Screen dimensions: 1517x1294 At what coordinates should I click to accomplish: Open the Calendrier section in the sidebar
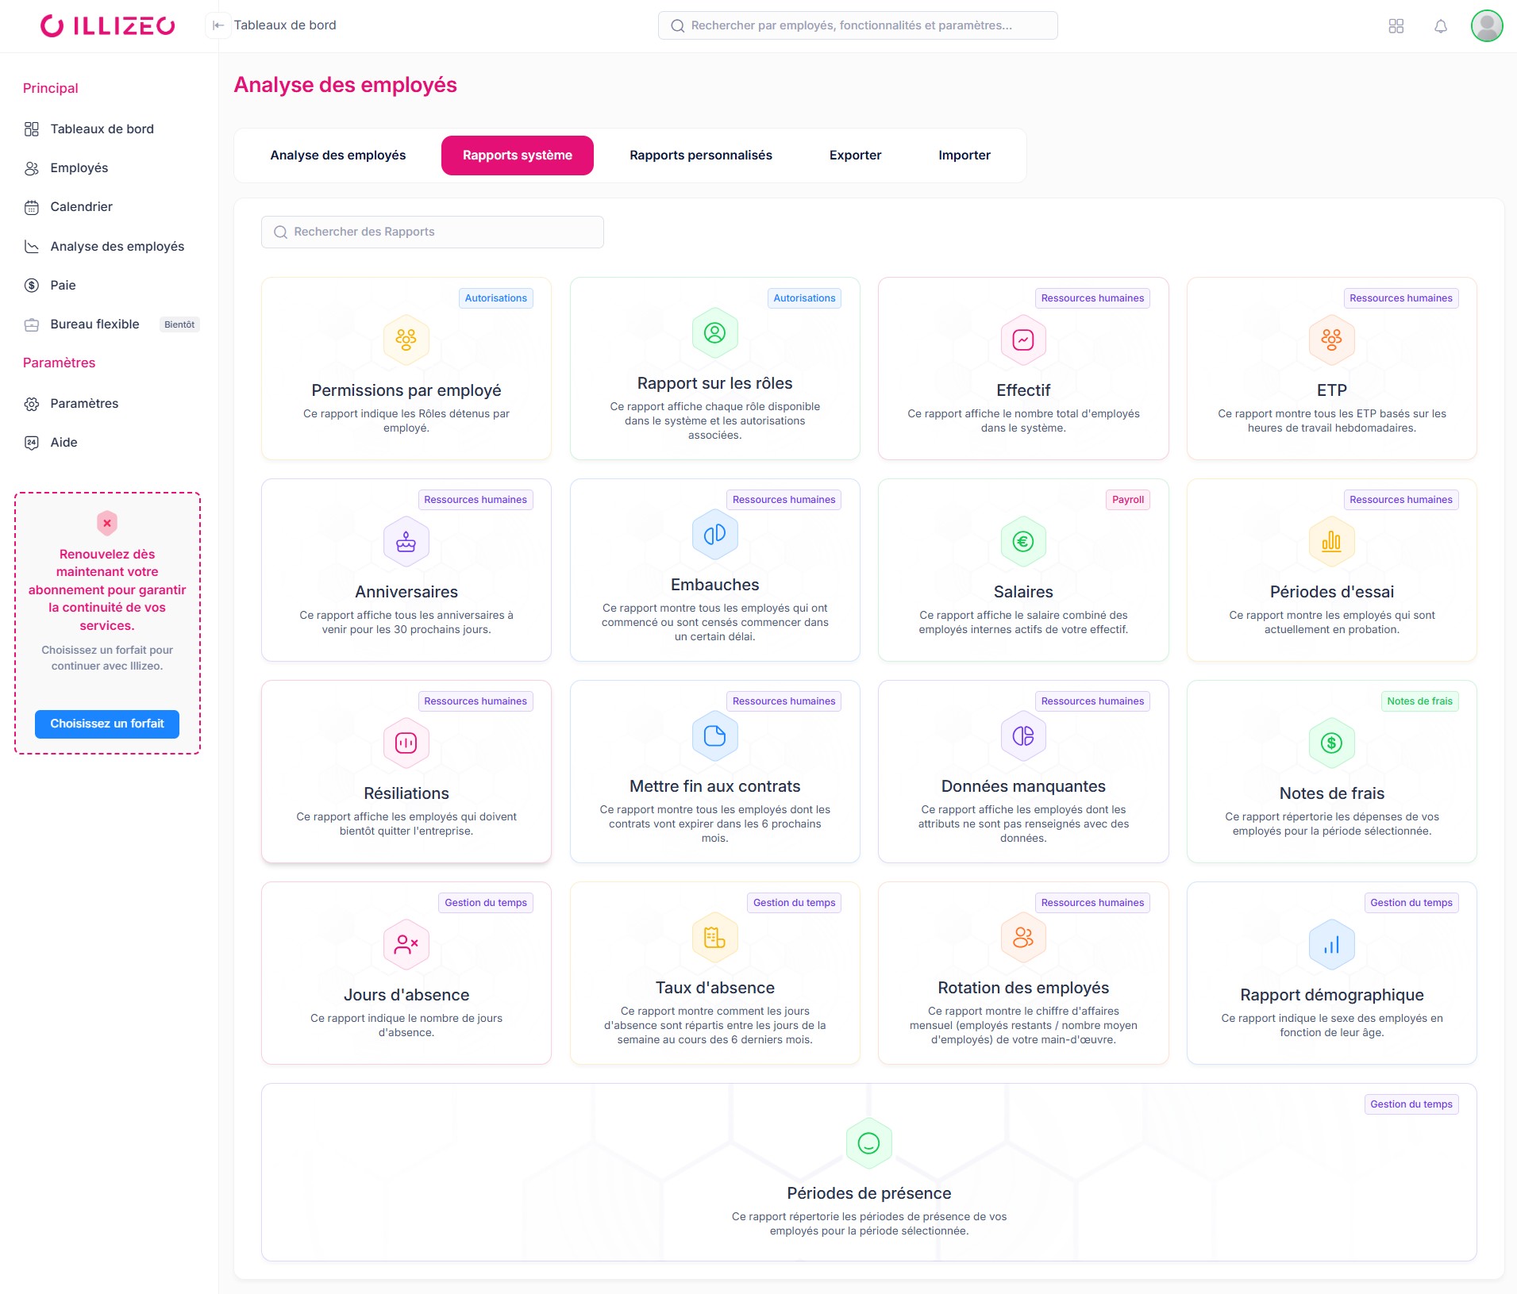click(x=81, y=206)
